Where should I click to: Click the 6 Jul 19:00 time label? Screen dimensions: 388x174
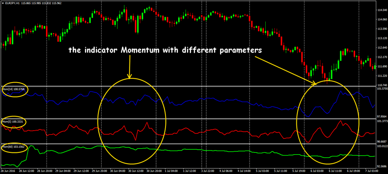tap(354, 171)
